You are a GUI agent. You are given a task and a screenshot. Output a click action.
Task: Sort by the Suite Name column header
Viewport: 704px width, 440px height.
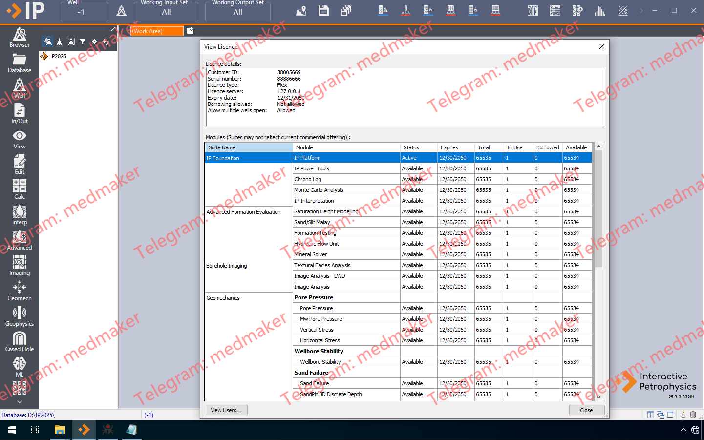click(x=249, y=147)
